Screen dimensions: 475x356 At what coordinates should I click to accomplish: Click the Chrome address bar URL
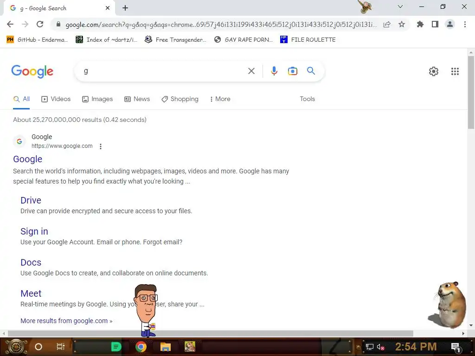(221, 25)
